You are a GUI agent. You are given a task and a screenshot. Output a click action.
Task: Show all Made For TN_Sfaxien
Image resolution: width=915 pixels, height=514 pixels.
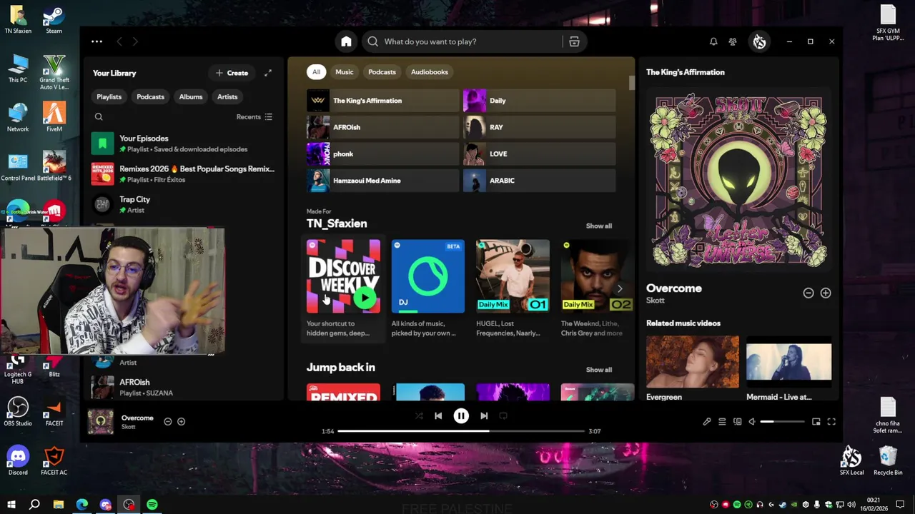click(x=599, y=226)
